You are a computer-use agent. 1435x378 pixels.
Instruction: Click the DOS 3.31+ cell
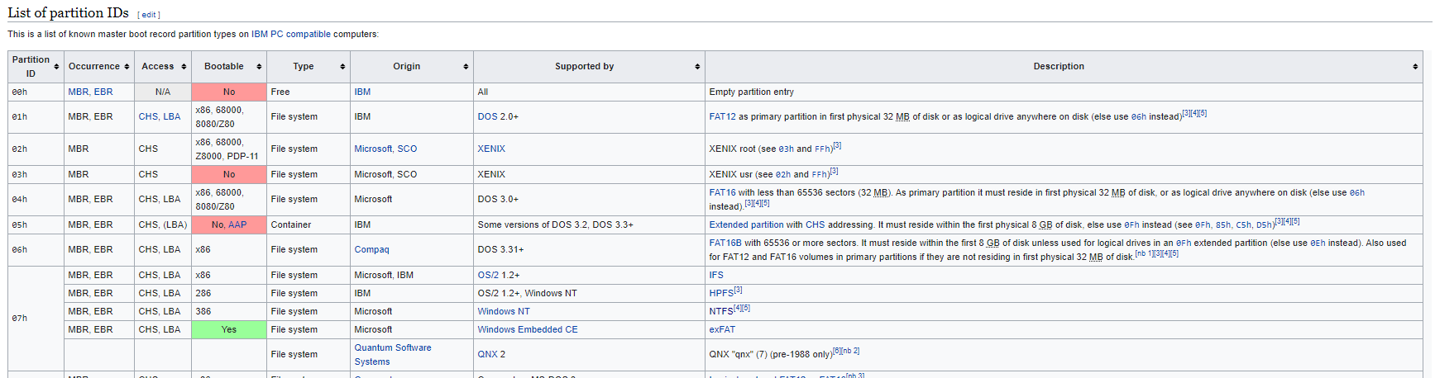[589, 249]
